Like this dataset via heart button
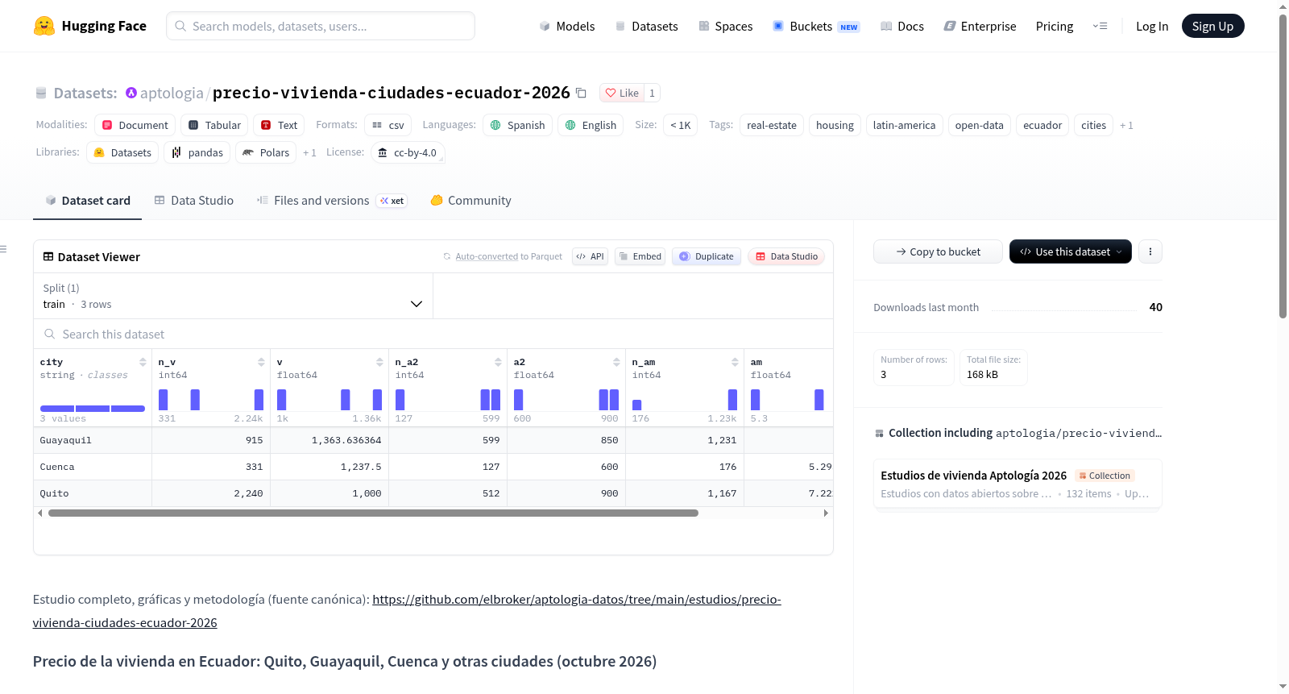This screenshot has height=694, width=1289. click(x=622, y=93)
